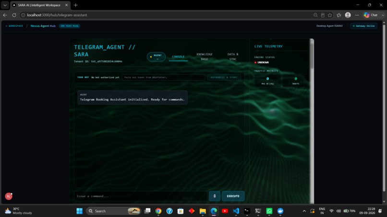
Task: Click the Gateway Online status badge
Action: pos(364,26)
